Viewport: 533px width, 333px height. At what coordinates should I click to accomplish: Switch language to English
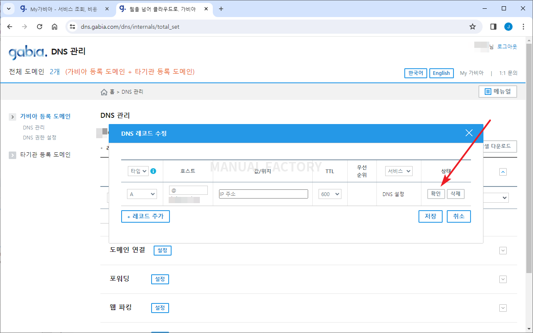[441, 73]
